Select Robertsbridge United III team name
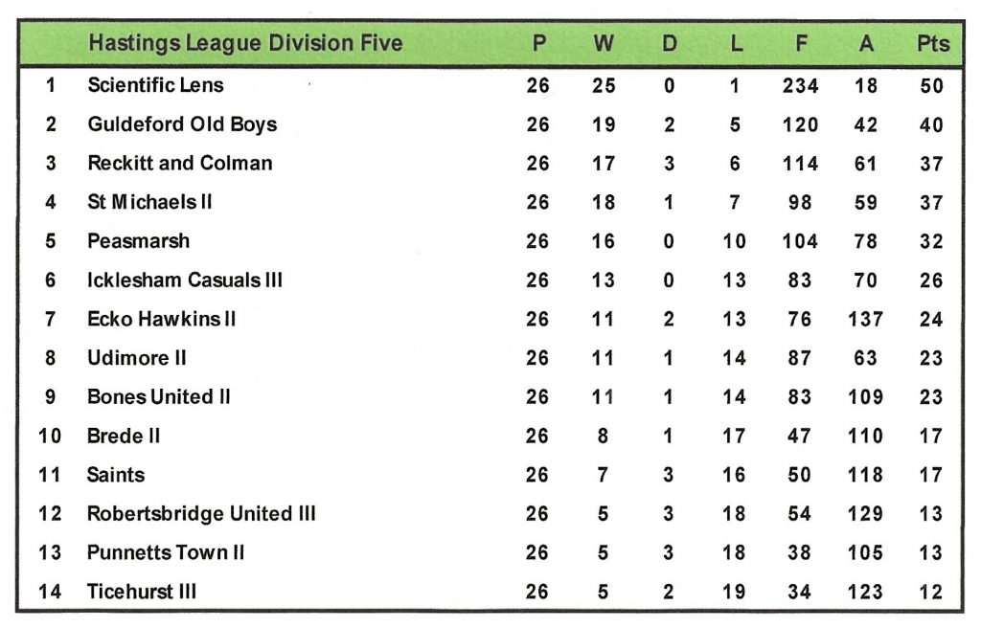981x628 pixels. pyautogui.click(x=201, y=514)
